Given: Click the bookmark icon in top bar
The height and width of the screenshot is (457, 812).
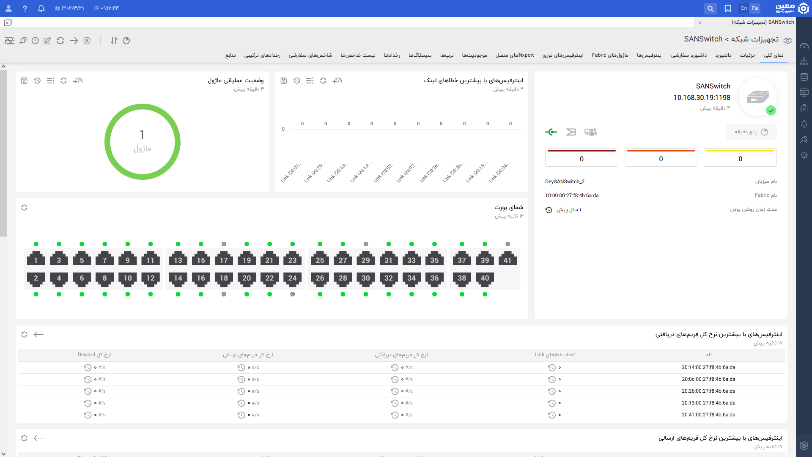Looking at the screenshot, I should (728, 8).
